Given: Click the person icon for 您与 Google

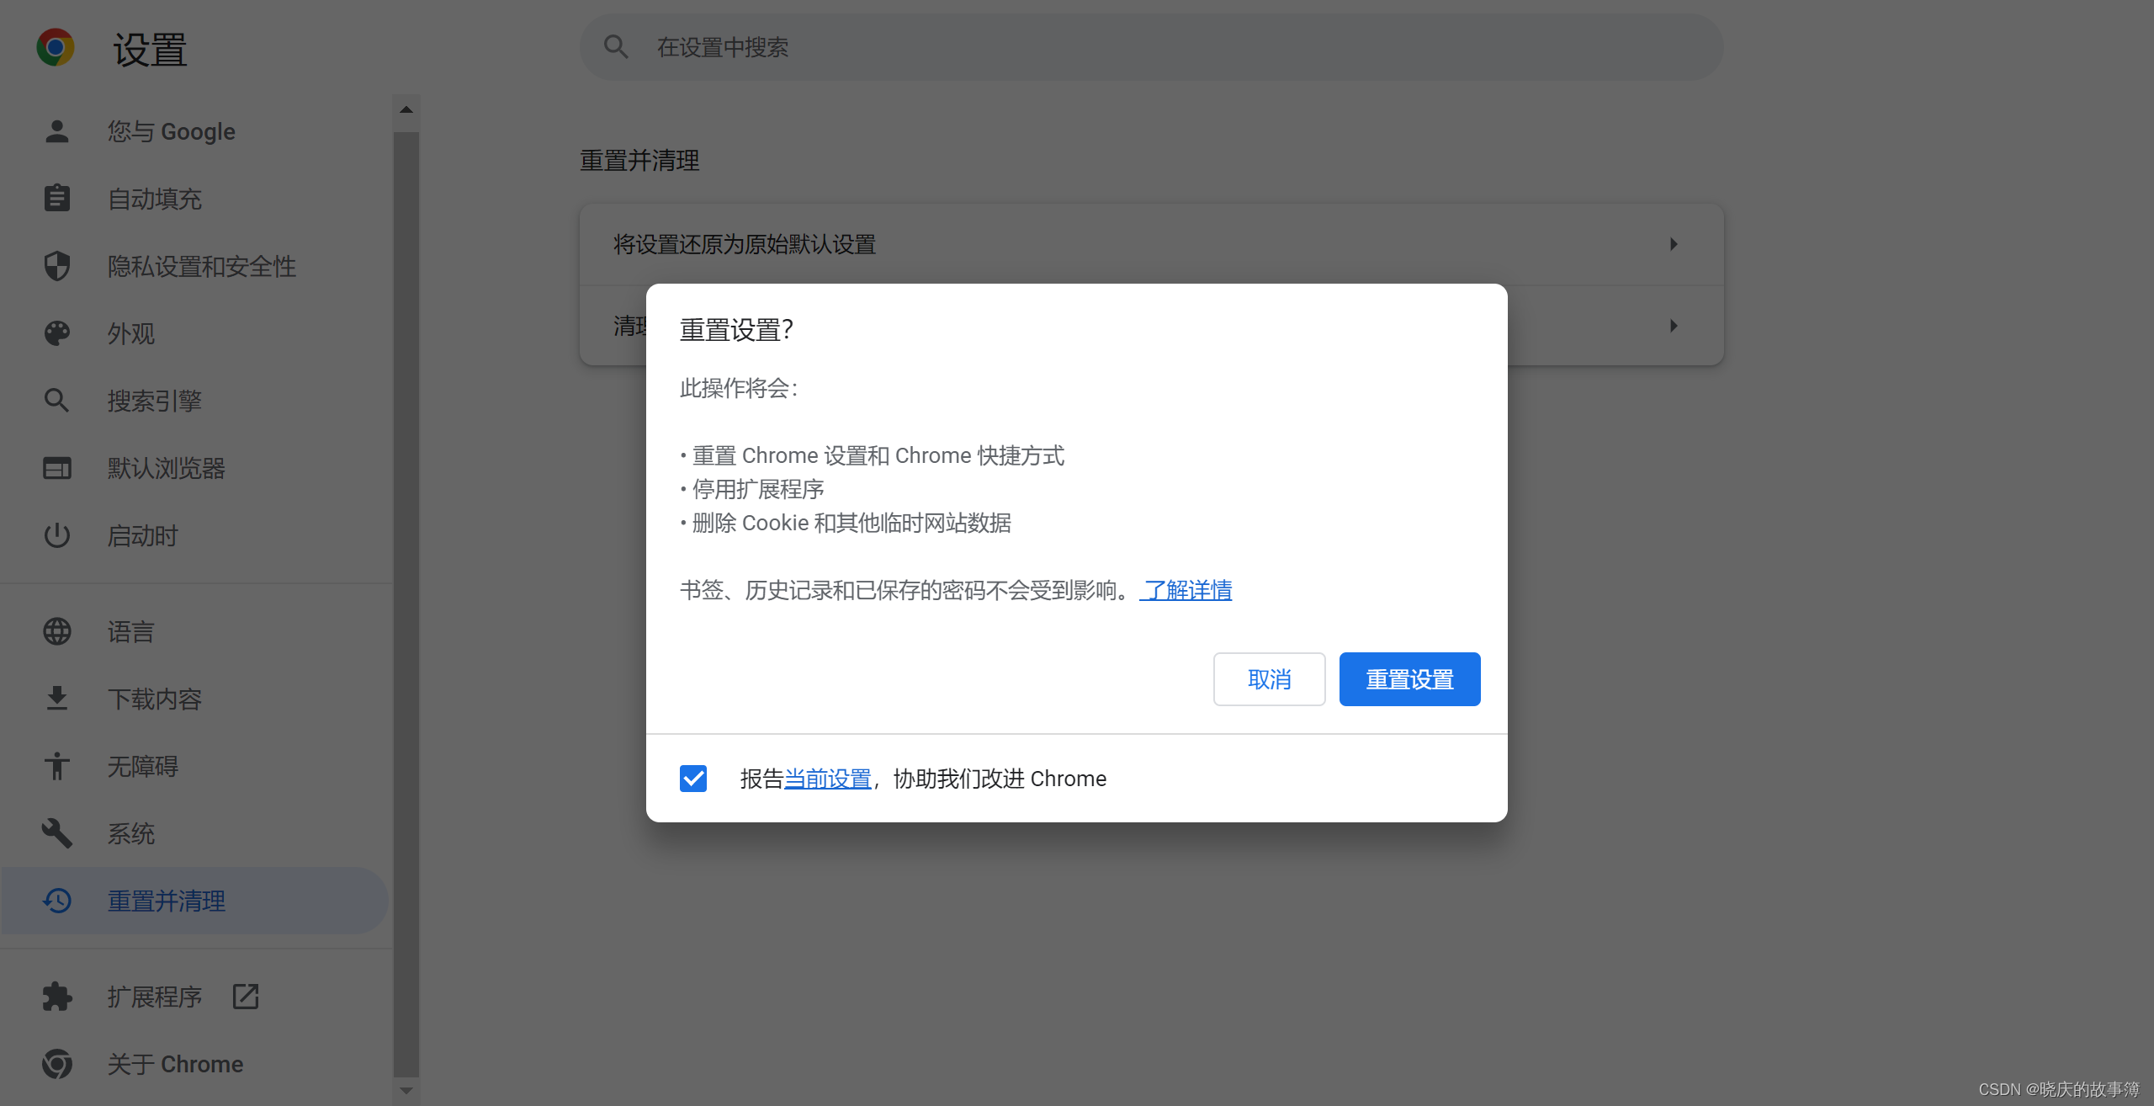Looking at the screenshot, I should tap(56, 131).
